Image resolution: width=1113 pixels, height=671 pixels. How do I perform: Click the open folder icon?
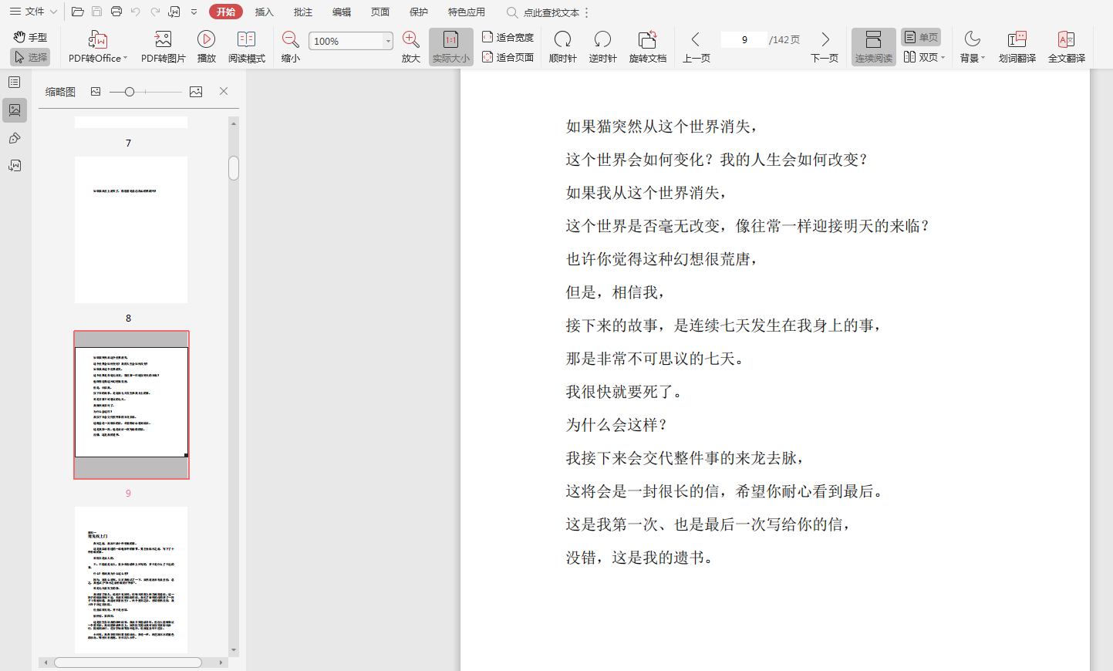tap(77, 12)
